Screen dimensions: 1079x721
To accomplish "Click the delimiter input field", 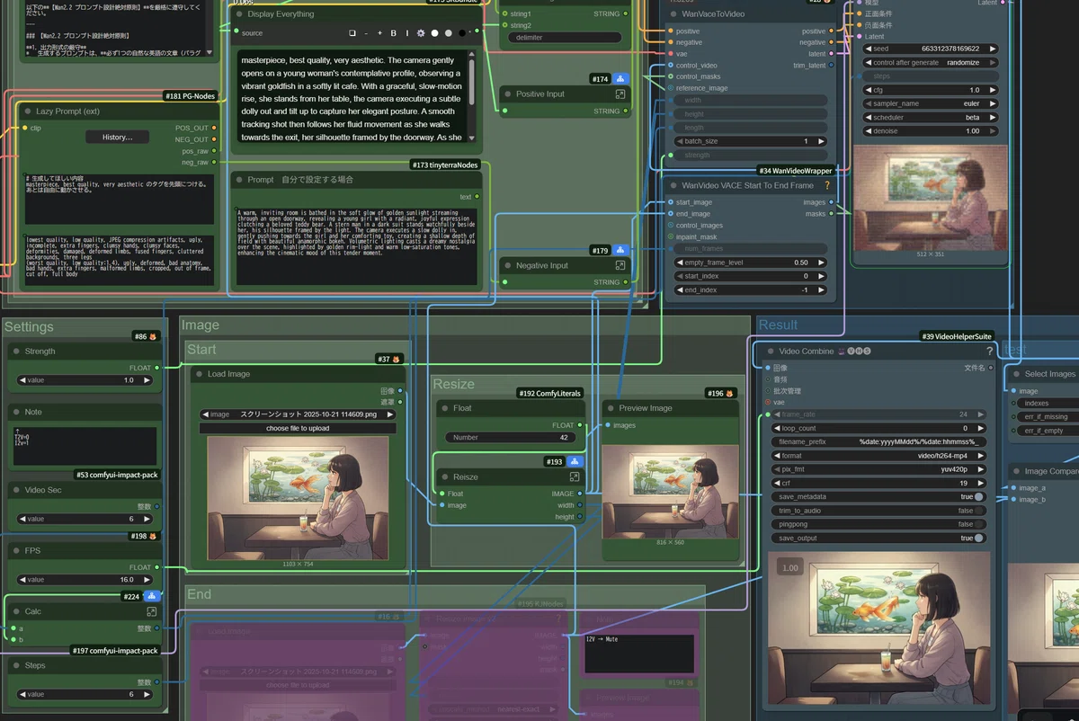I will pos(565,38).
